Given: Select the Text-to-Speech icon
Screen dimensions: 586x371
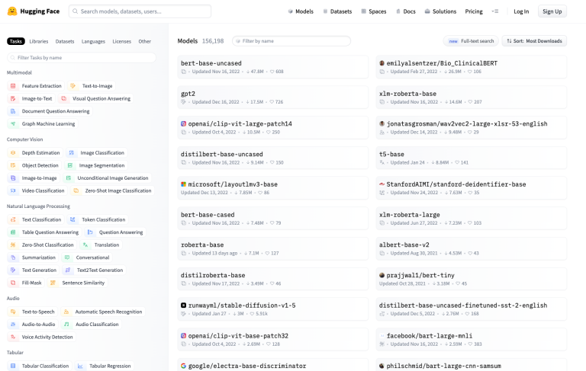Looking at the screenshot, I should 13,312.
